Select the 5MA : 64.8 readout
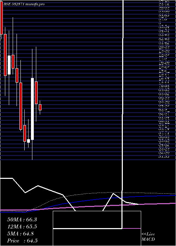Image resolution: width=176 pixels, height=246 pixels. tap(20, 234)
